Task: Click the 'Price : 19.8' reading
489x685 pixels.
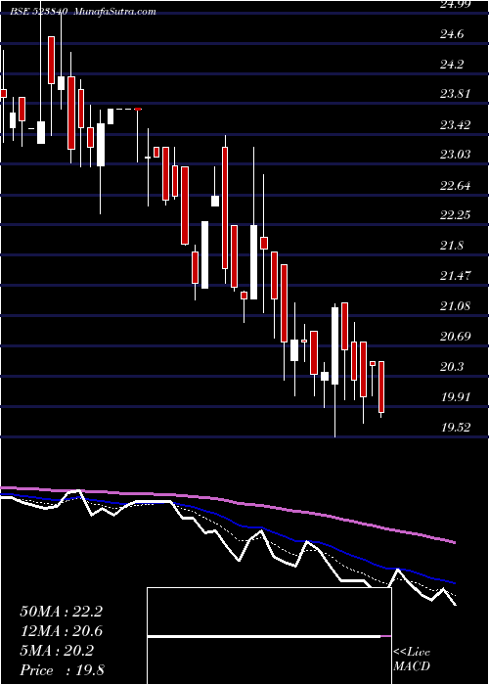Action: click(62, 670)
